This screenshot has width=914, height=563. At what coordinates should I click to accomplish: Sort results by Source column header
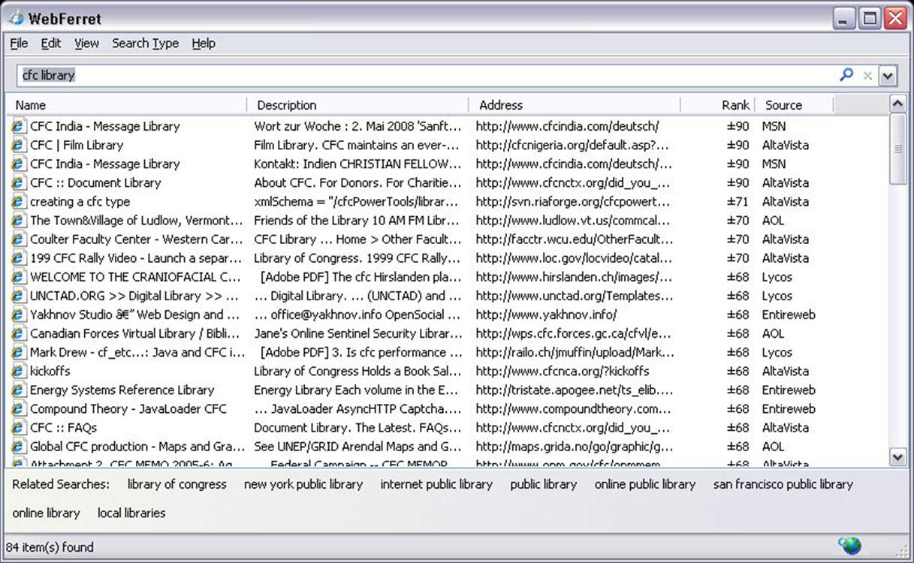(x=795, y=105)
